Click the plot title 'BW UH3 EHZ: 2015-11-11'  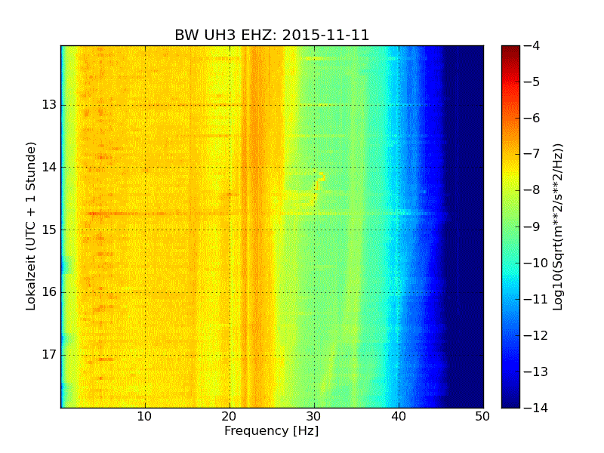(x=272, y=35)
